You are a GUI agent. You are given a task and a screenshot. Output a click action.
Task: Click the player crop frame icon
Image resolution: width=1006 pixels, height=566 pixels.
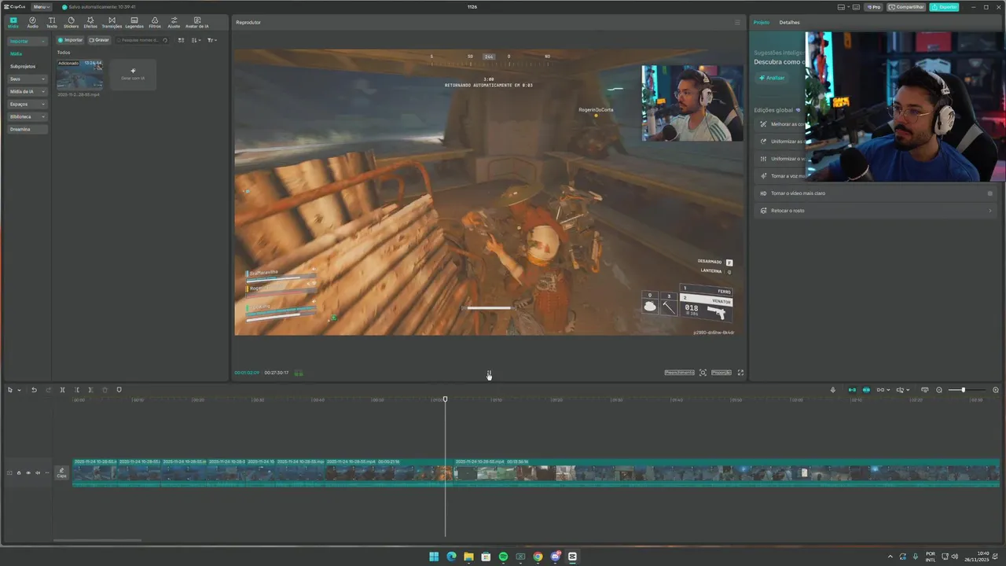coord(703,373)
